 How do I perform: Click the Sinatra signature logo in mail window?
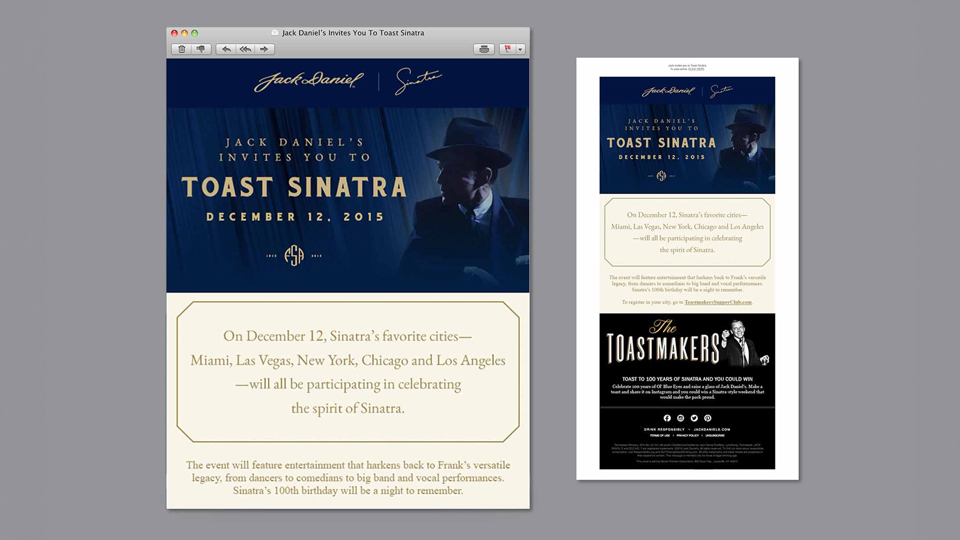click(x=418, y=81)
